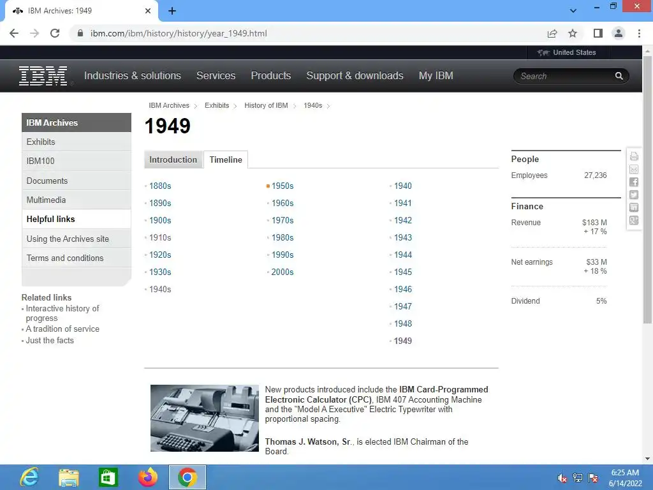Open Exhibits in sidebar
This screenshot has width=653, height=490.
(x=77, y=142)
